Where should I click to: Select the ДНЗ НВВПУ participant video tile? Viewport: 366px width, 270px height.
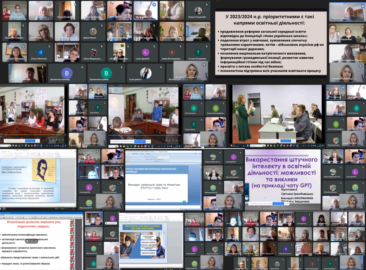click(x=120, y=10)
